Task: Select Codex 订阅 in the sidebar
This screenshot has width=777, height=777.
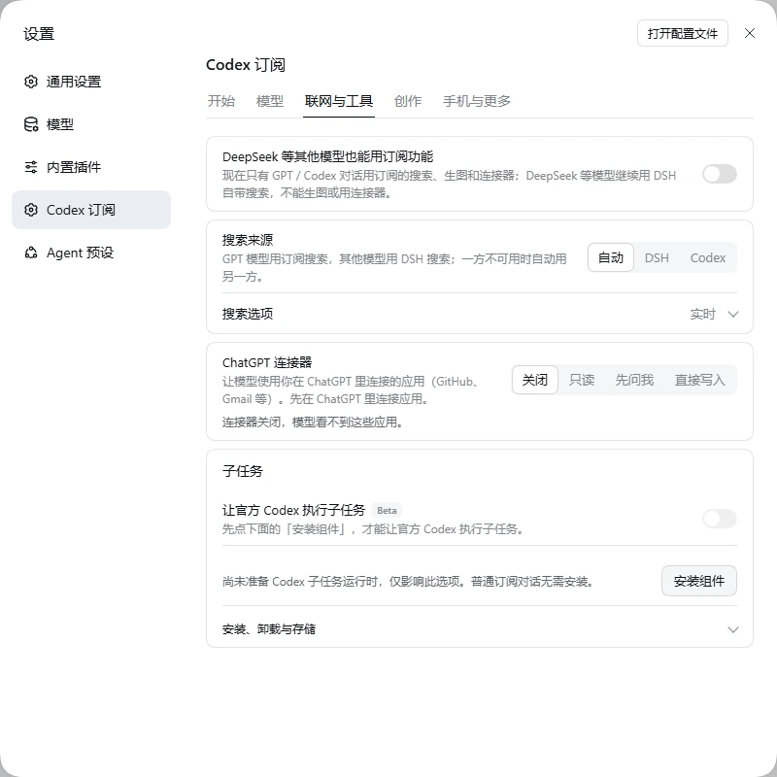Action: (x=91, y=210)
